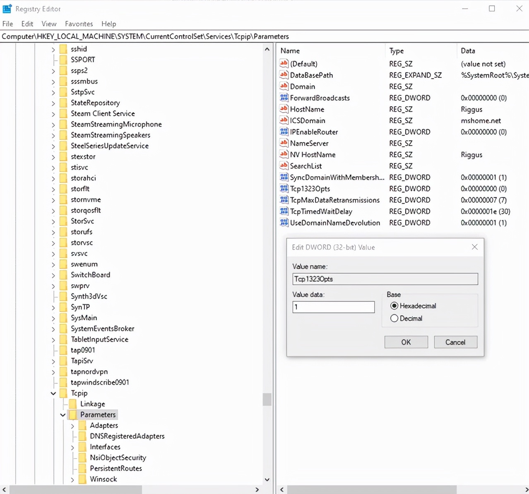The width and height of the screenshot is (529, 494).
Task: Open the File menu
Action: (x=7, y=24)
